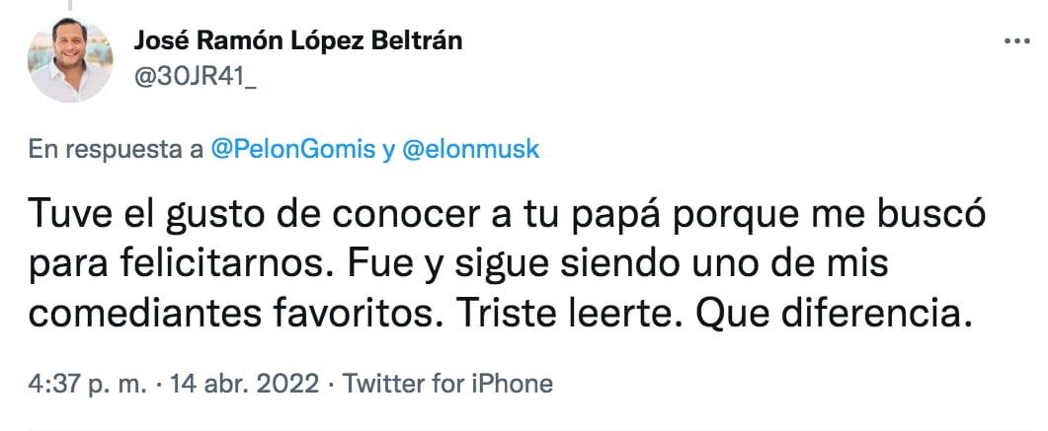Open the @PelonGomis mention link
The image size is (1048, 431).
[x=293, y=149]
